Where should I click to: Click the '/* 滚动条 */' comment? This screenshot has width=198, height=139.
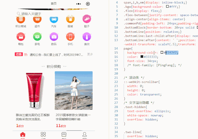(x=134, y=78)
